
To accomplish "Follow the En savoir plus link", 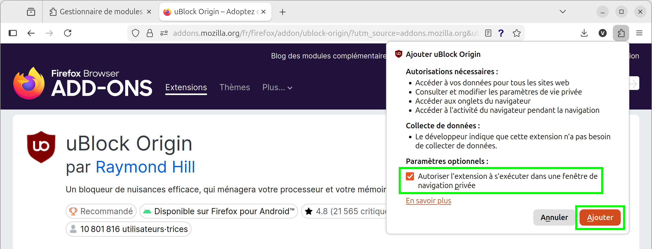I will click(428, 201).
